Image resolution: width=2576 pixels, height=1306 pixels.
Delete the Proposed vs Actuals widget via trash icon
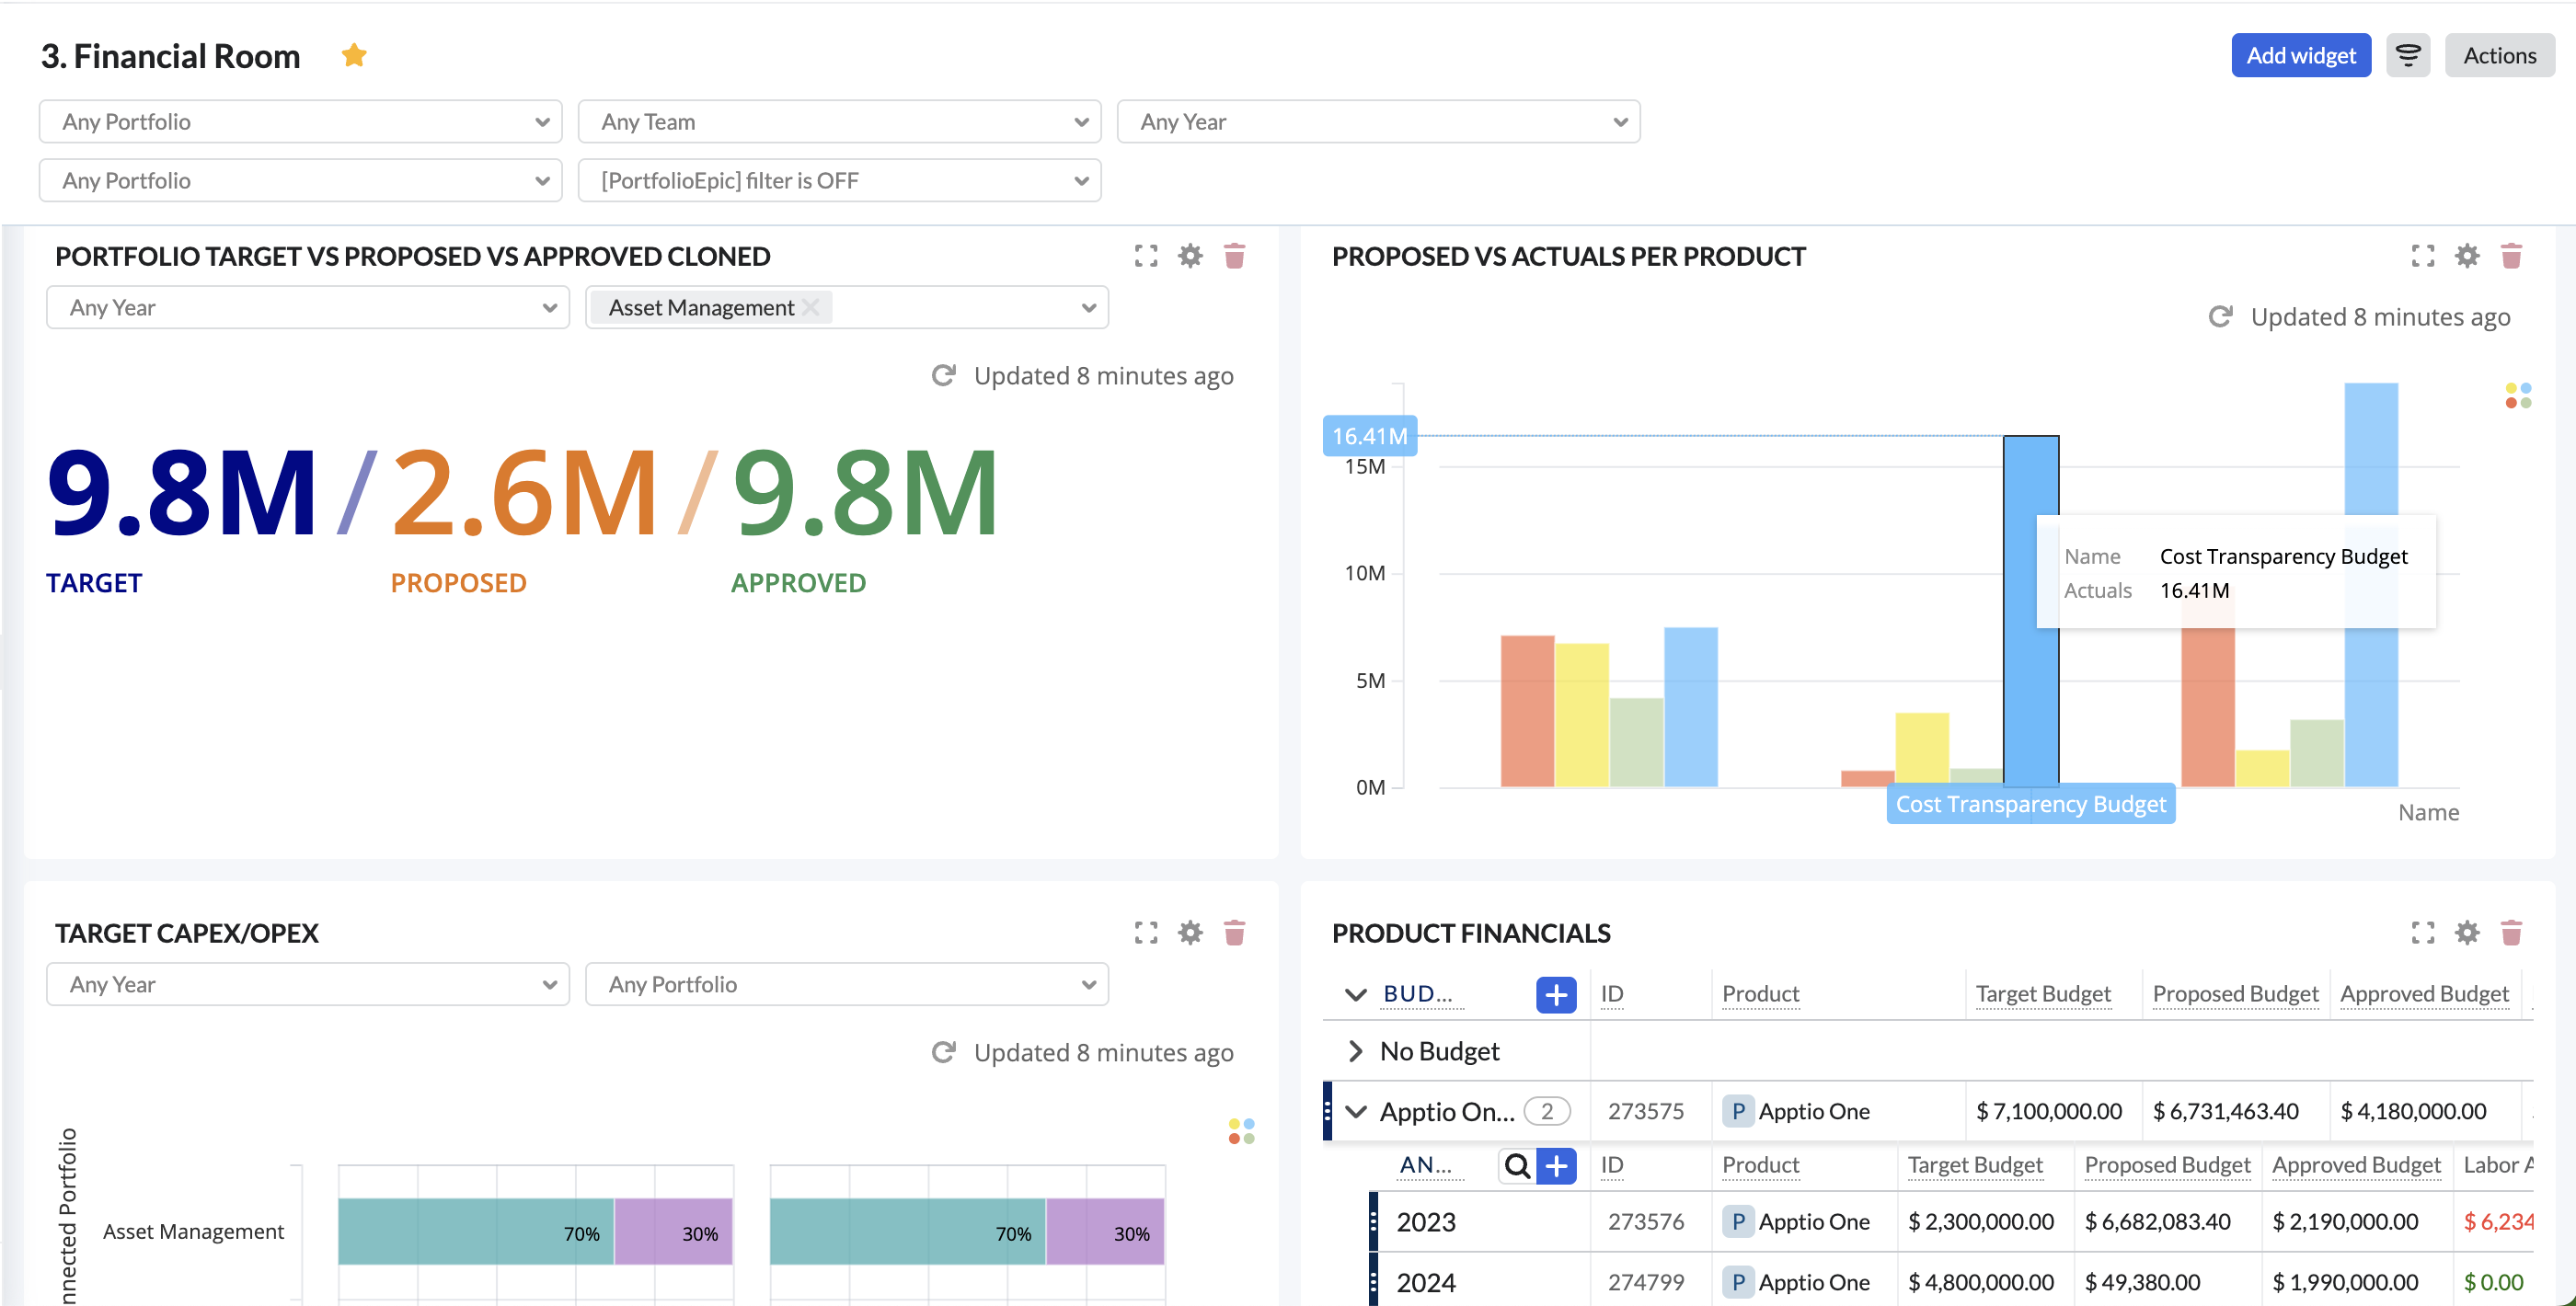[2512, 256]
